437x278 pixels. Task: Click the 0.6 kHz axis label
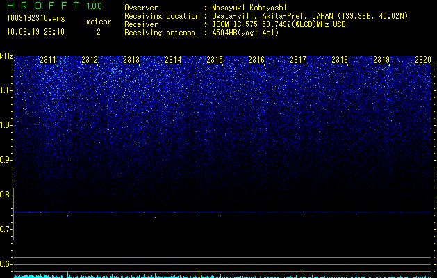click(x=6, y=264)
